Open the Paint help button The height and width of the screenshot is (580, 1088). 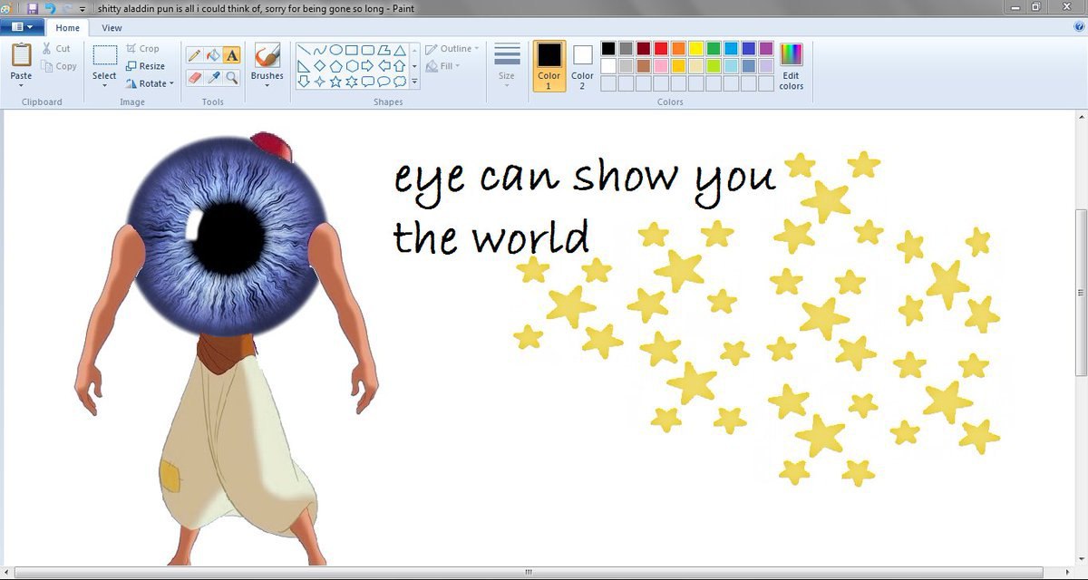[1079, 27]
